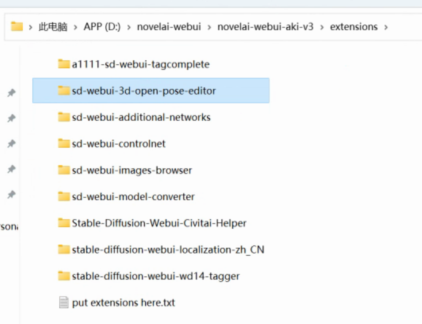Select the stable-diffusion-webui-localization-zh_CN folder name
Viewport: 422px width, 324px height.
168,250
